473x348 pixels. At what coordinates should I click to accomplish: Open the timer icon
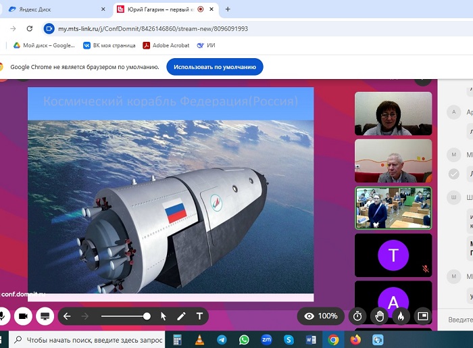pyautogui.click(x=358, y=316)
